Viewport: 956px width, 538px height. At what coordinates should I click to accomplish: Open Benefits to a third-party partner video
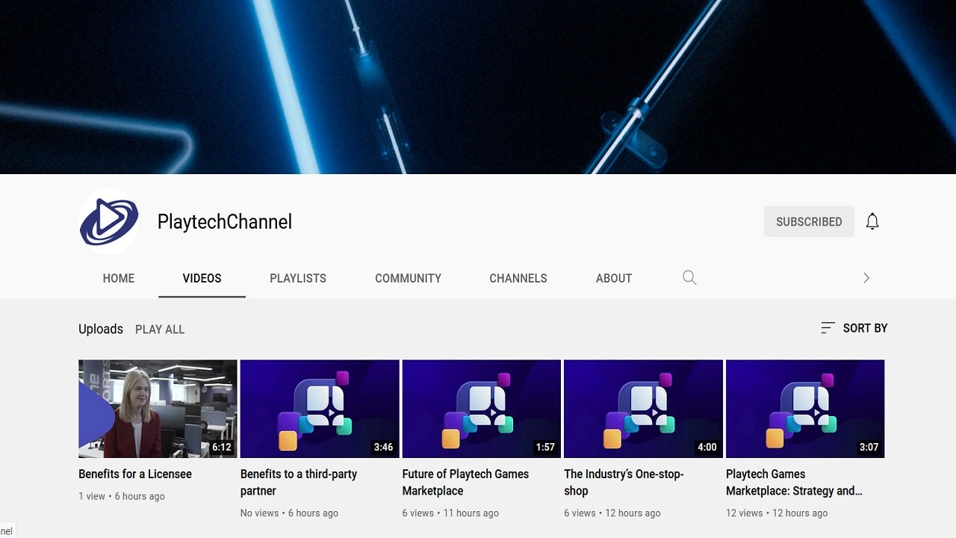pos(298,482)
